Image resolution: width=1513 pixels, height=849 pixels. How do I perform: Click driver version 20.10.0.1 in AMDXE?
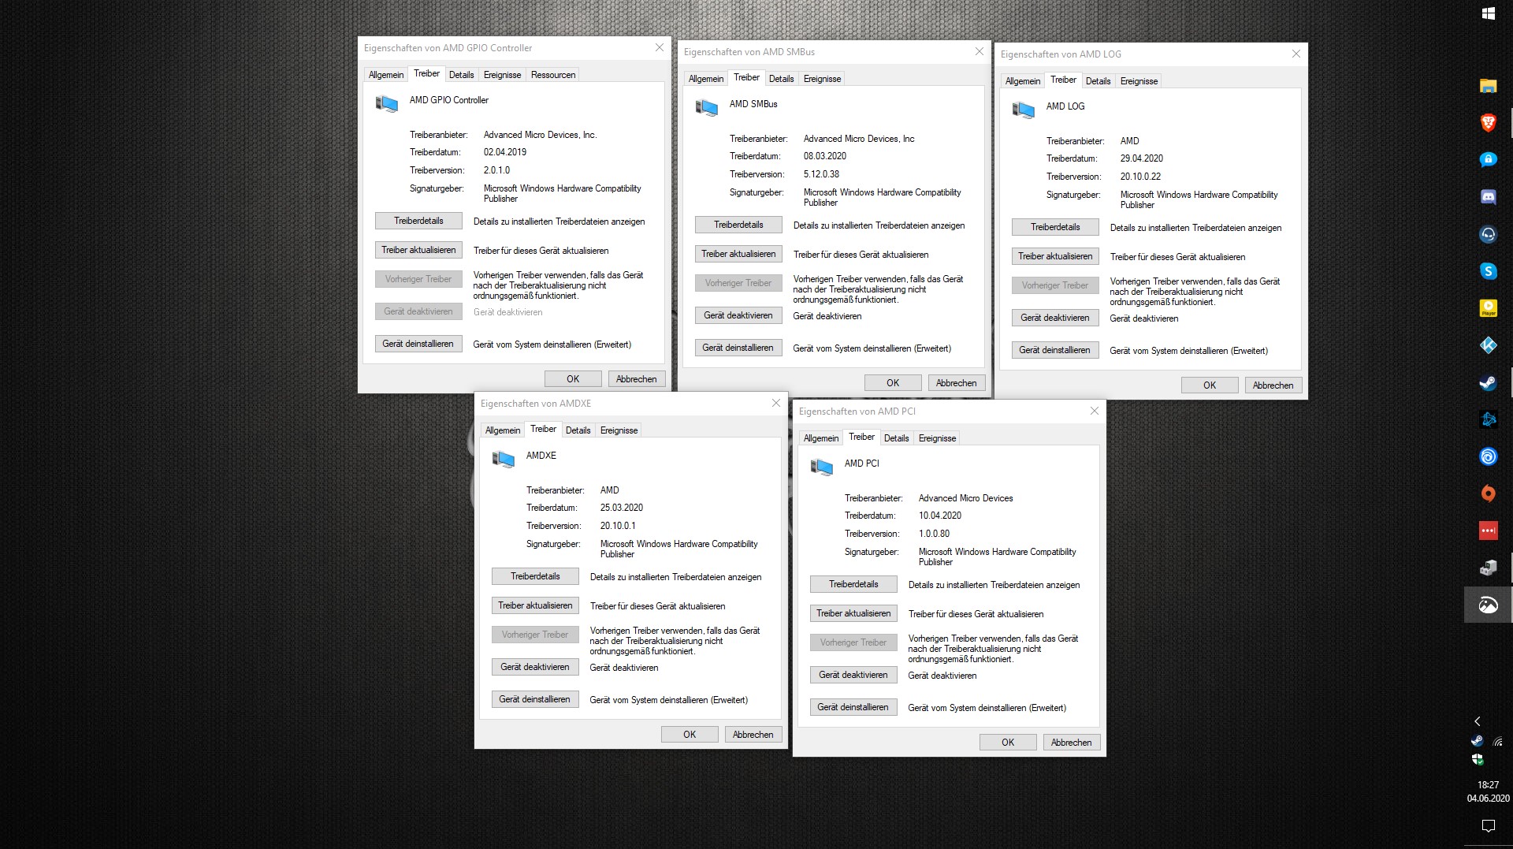pyautogui.click(x=618, y=526)
